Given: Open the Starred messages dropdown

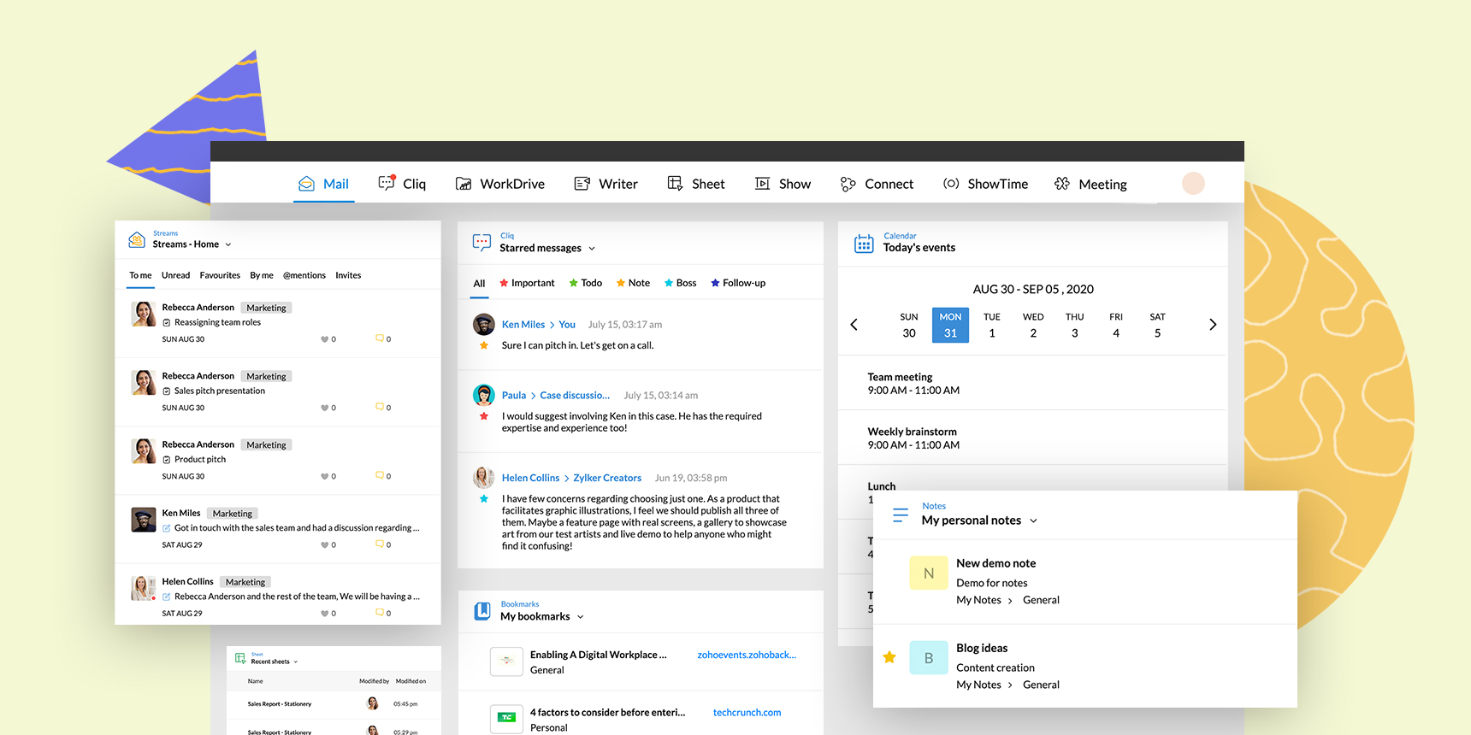Looking at the screenshot, I should point(592,249).
